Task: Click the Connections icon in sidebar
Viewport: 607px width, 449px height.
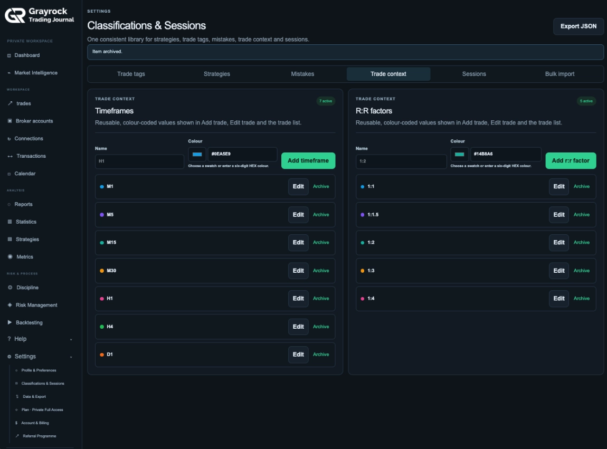Action: [x=9, y=139]
